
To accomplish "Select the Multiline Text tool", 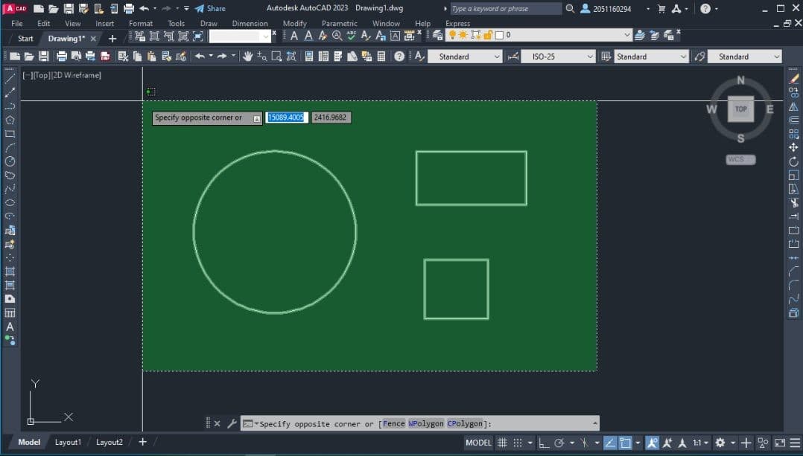I will [x=10, y=327].
